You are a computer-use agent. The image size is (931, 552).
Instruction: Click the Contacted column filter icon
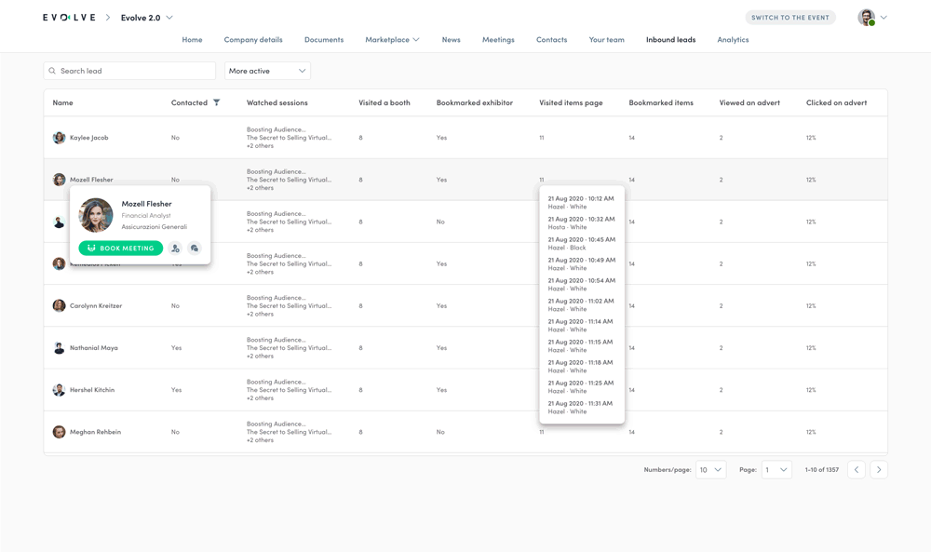pos(217,102)
